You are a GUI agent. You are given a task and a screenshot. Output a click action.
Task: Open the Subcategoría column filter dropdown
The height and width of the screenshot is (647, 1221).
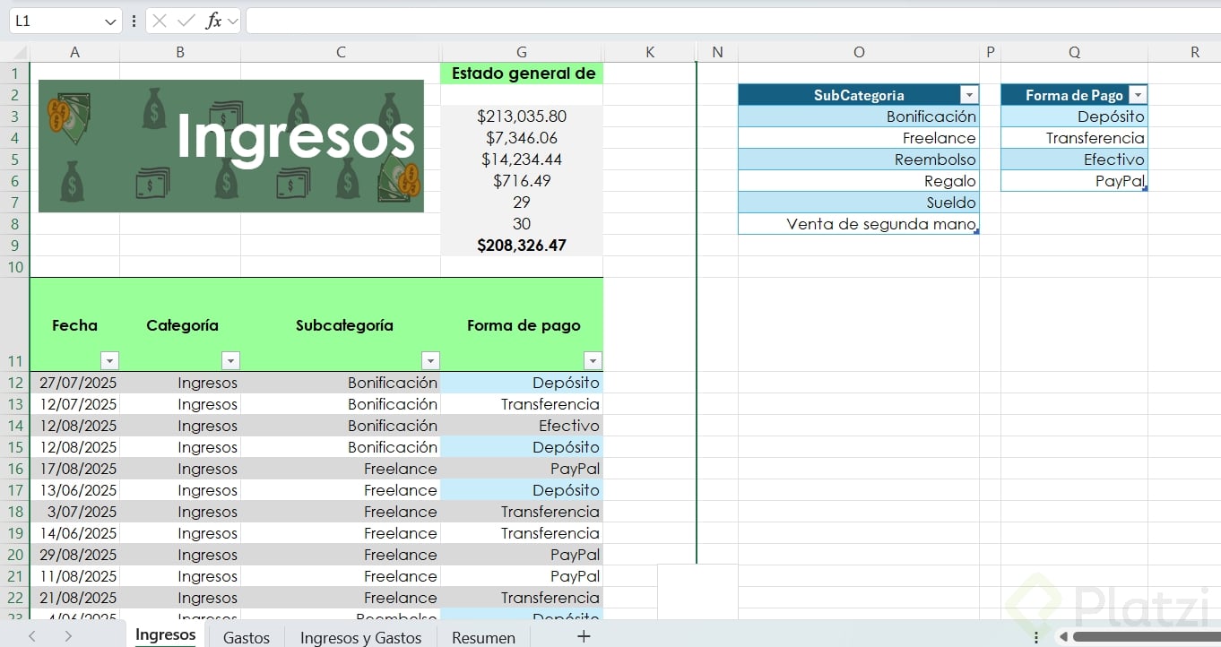tap(430, 360)
